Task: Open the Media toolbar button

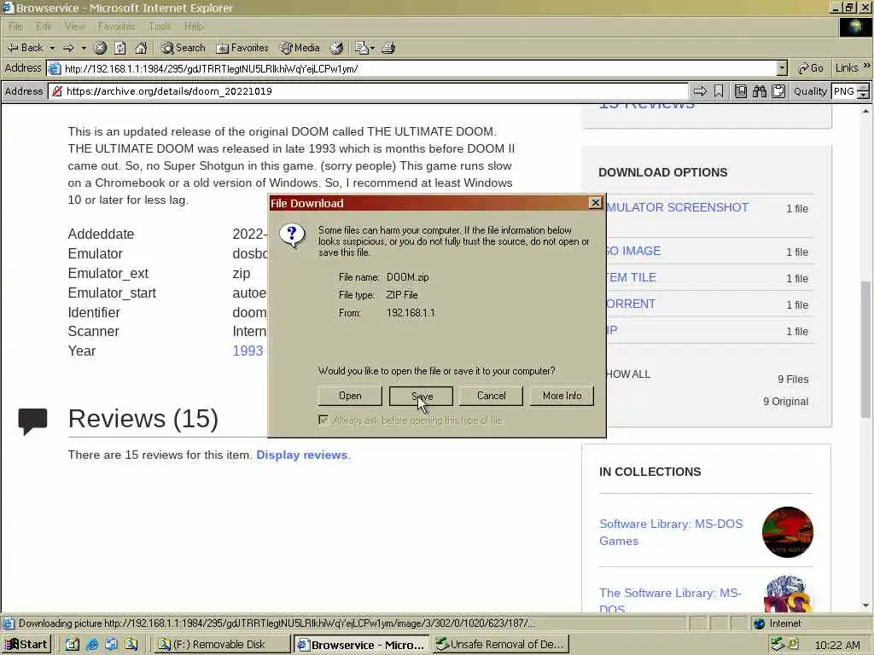Action: 300,48
